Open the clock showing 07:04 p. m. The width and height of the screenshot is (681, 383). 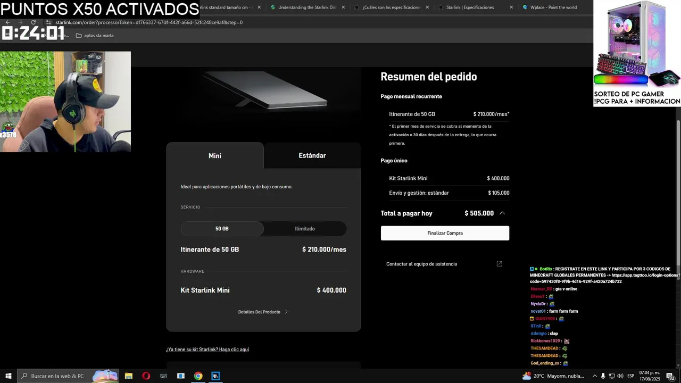click(x=649, y=376)
